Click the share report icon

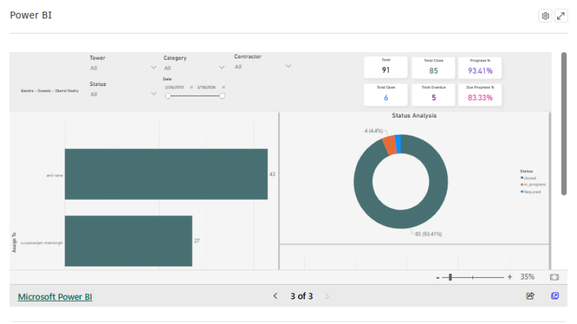[530, 296]
